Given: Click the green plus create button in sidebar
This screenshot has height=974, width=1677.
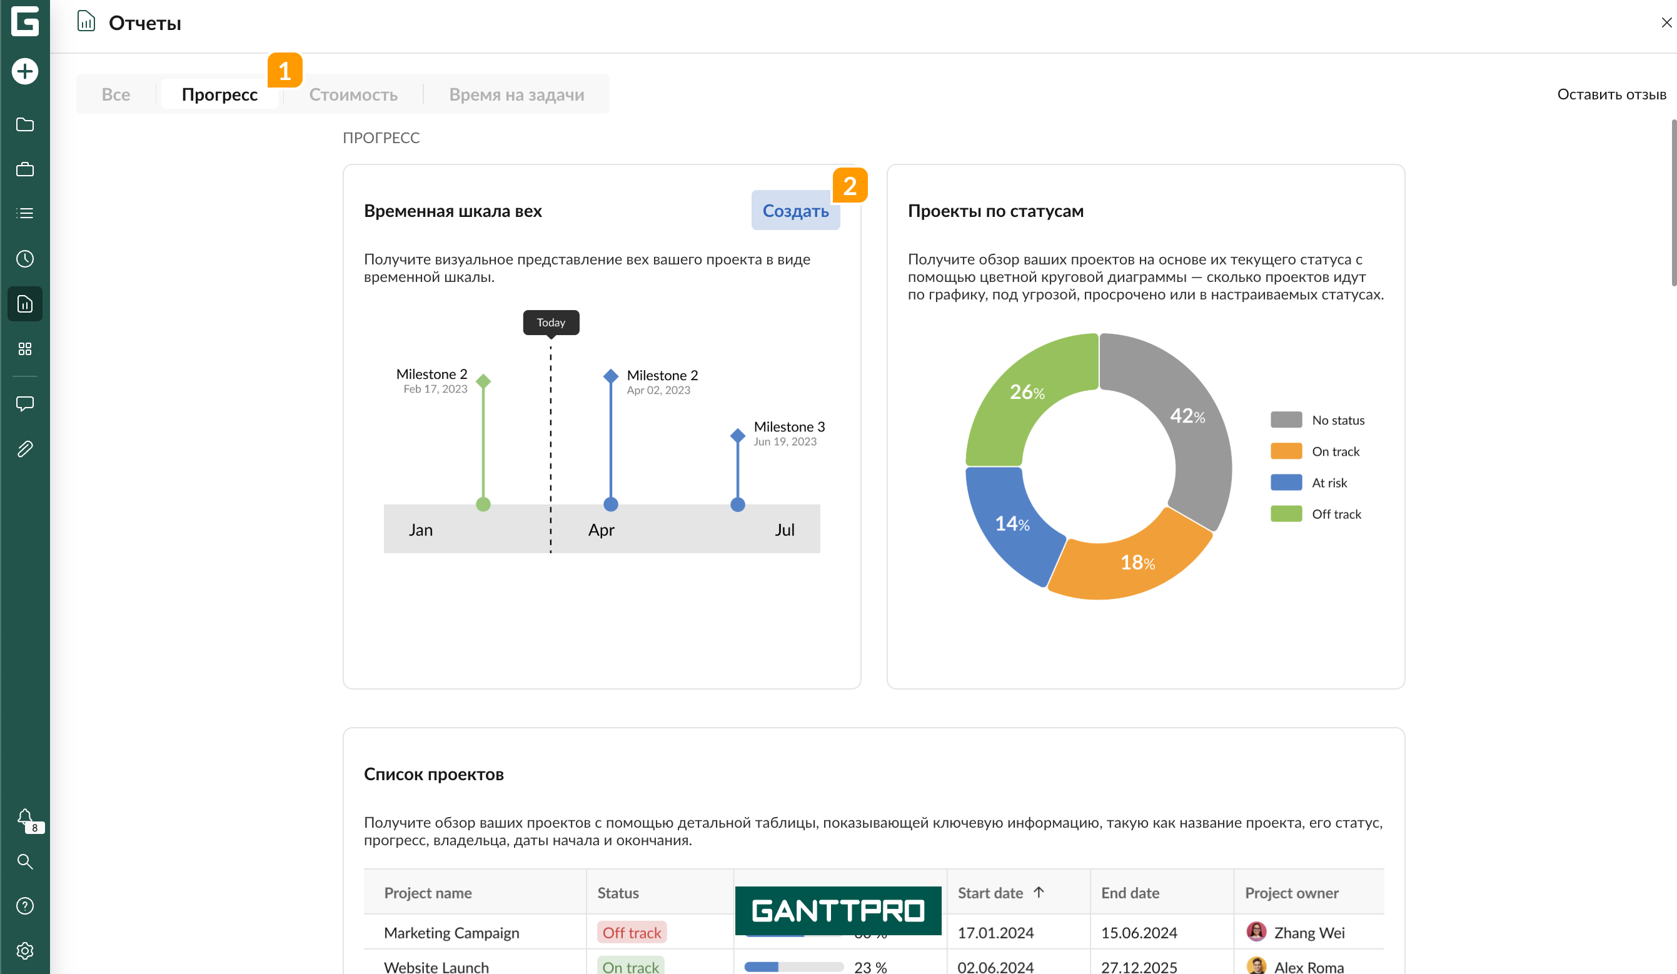Looking at the screenshot, I should (24, 71).
